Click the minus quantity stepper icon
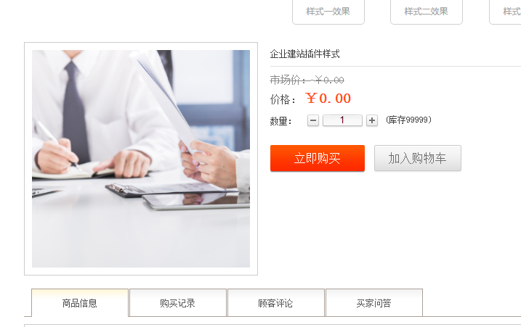Viewport: 521px width, 327px height. 313,120
